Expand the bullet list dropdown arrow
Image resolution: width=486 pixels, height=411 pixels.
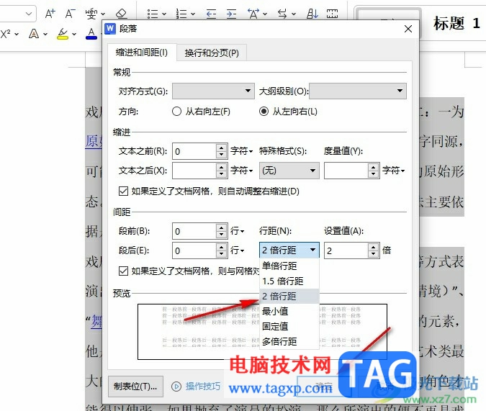point(164,14)
